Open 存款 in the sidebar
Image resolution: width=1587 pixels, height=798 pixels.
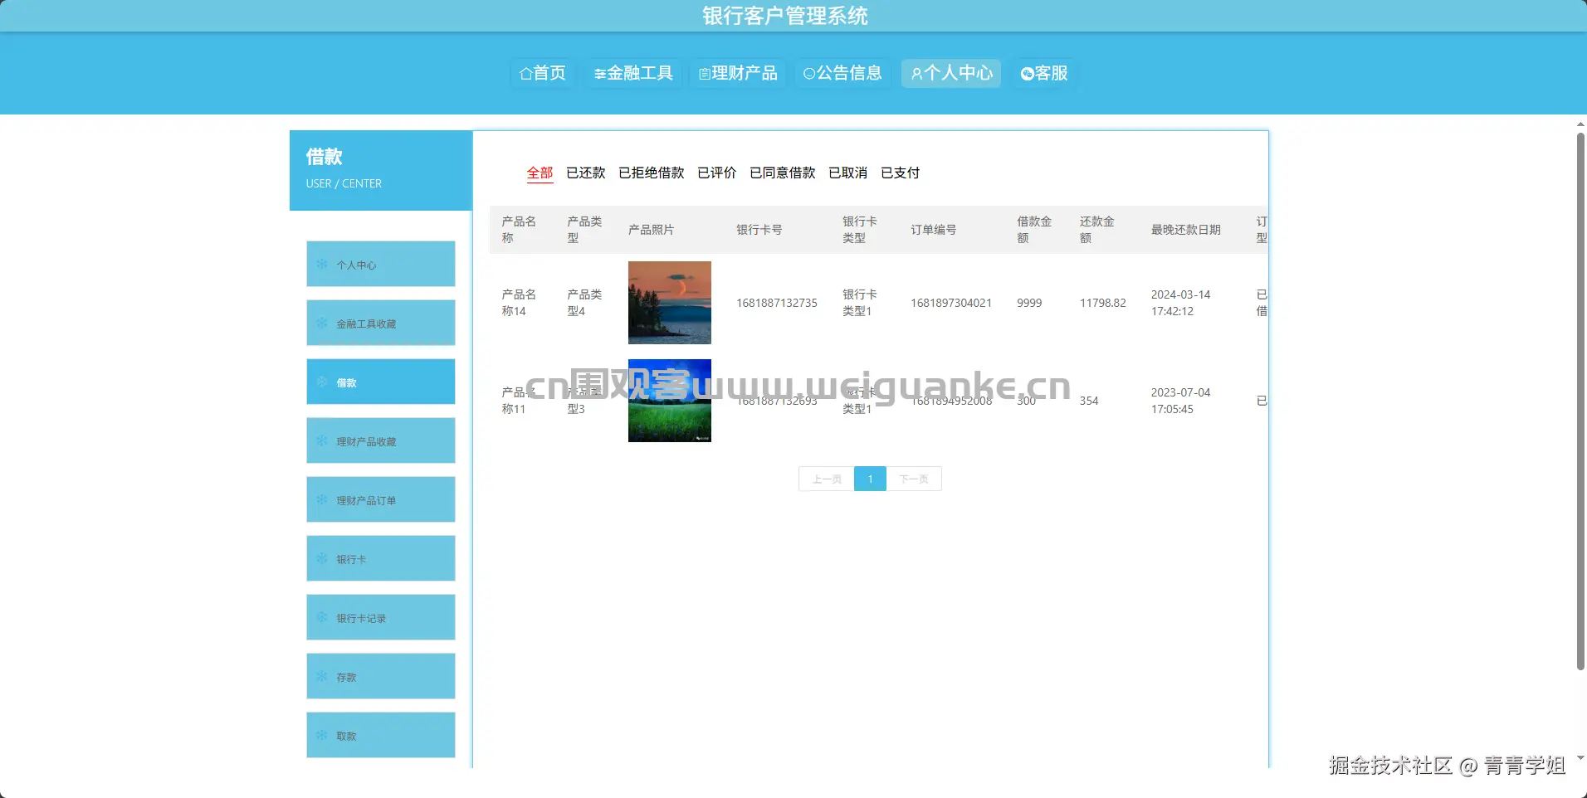click(x=381, y=676)
